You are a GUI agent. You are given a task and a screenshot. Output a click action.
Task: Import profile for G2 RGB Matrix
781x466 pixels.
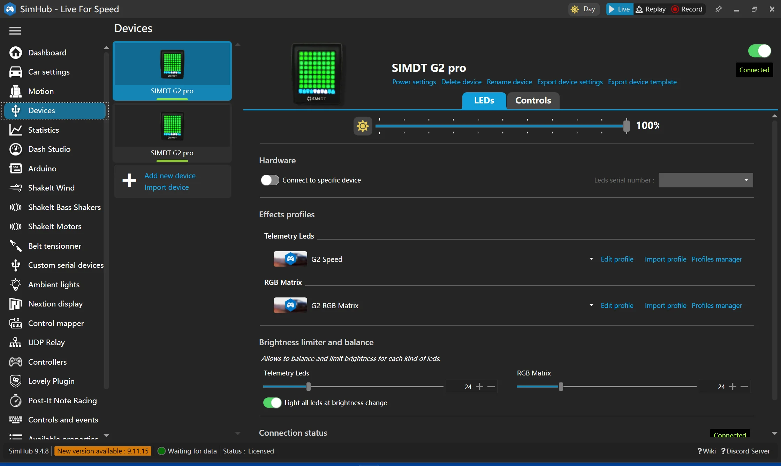click(x=666, y=305)
